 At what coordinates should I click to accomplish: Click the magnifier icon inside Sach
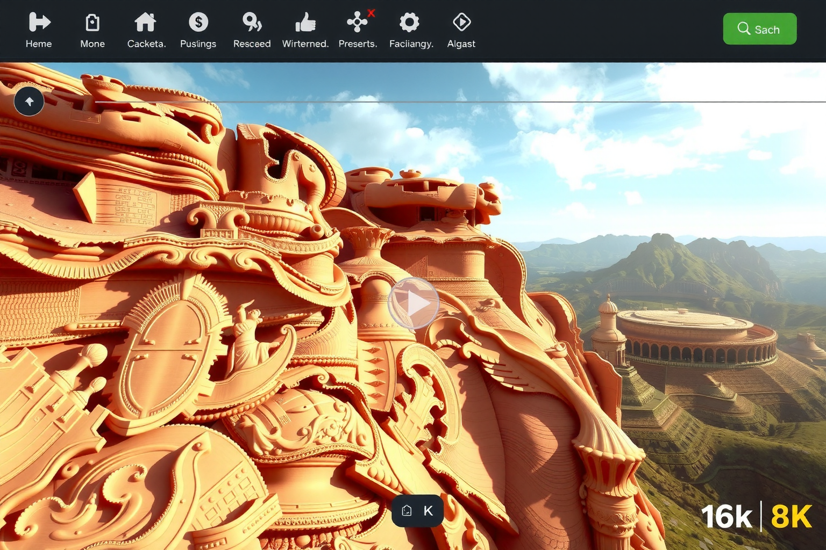tap(744, 28)
